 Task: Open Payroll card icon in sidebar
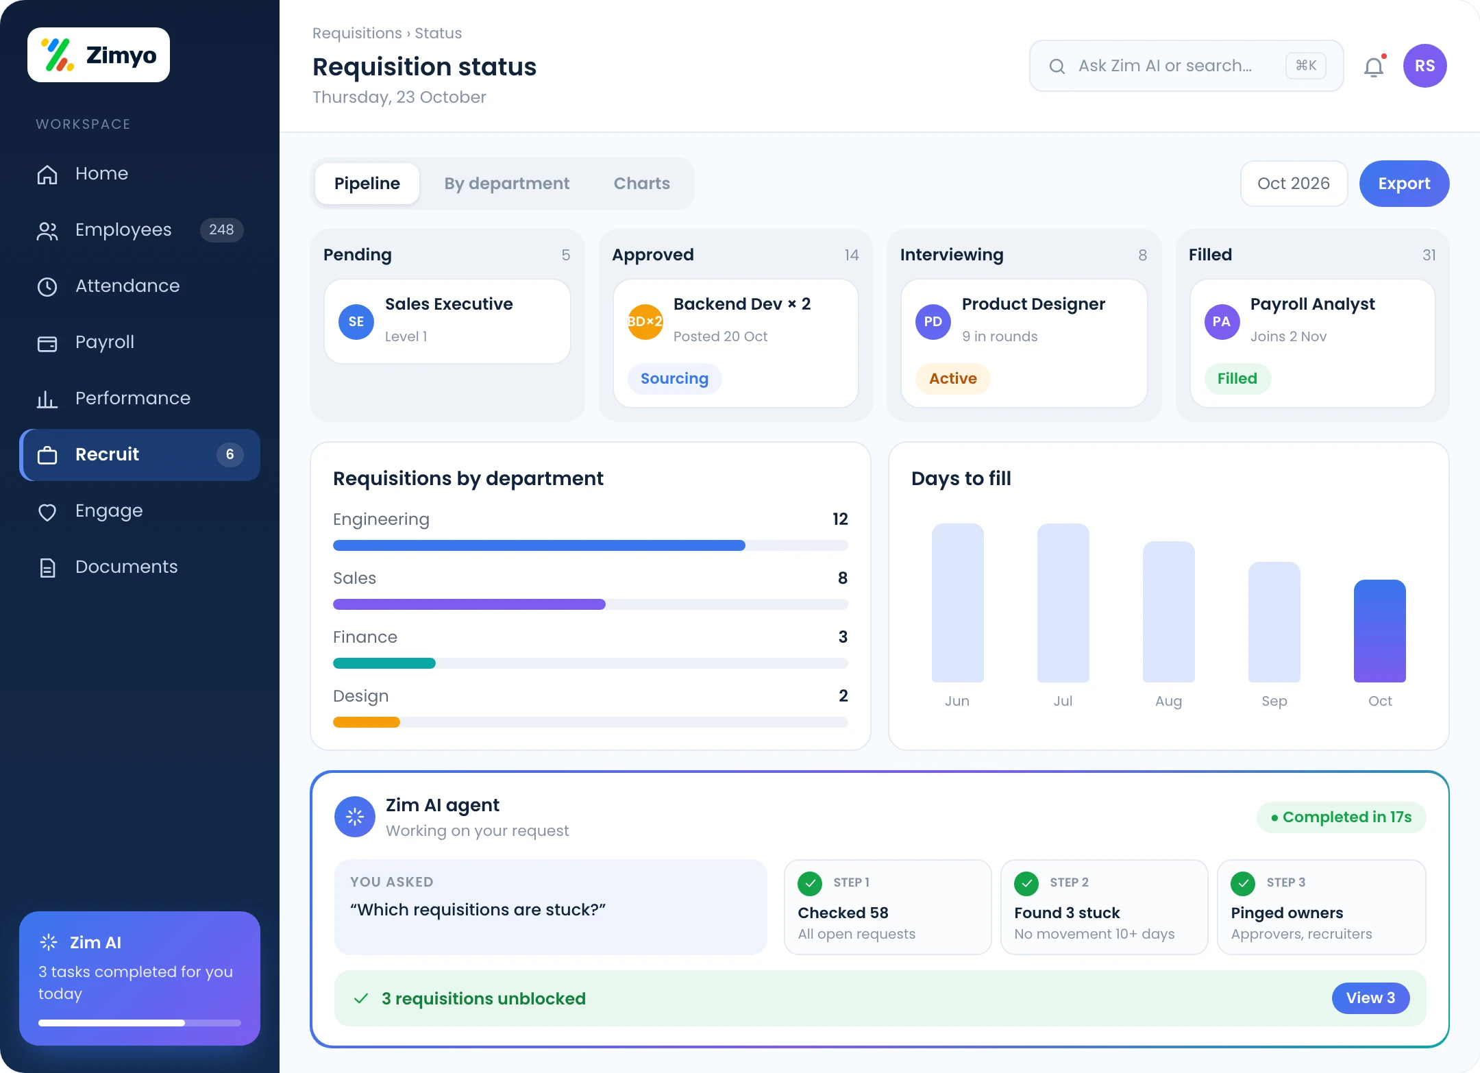pos(47,343)
